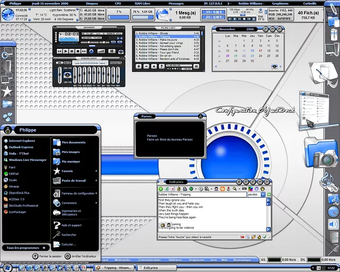Click the speaker volume dock icon
This screenshot has width=340, height=272.
pos(334,225)
